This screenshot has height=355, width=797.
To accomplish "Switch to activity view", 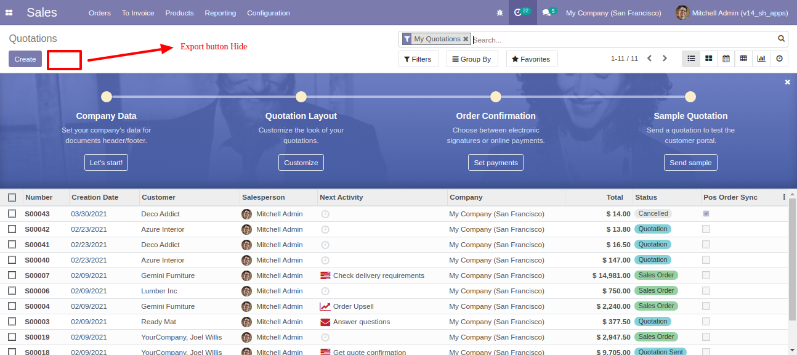I will [x=779, y=59].
